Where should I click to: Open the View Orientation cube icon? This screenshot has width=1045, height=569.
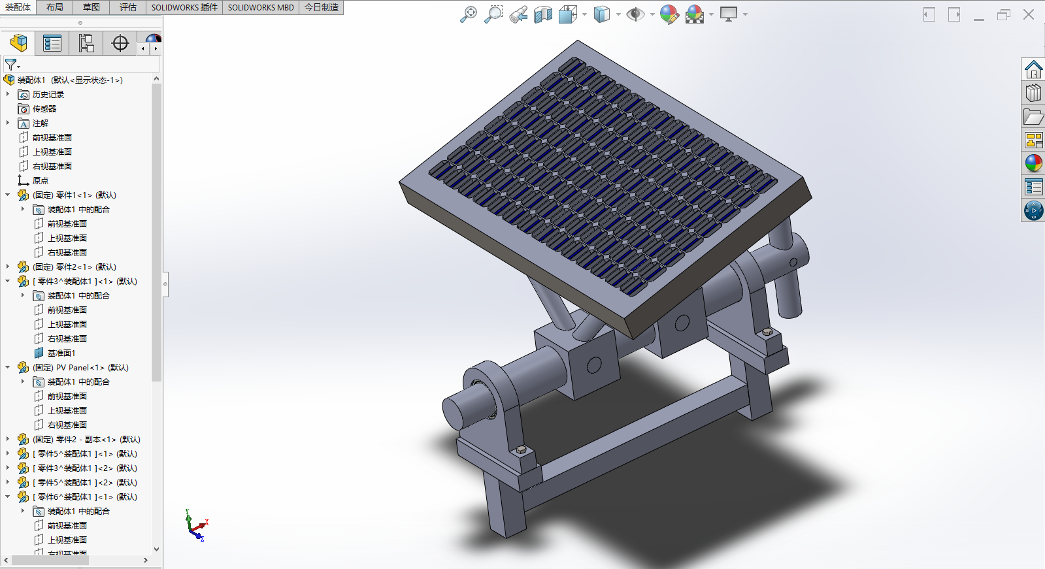pyautogui.click(x=567, y=14)
